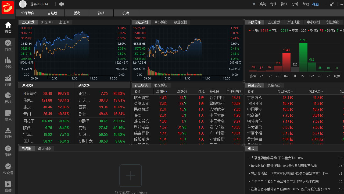Open the 京东方A fund flow row

pyautogui.click(x=294, y=98)
